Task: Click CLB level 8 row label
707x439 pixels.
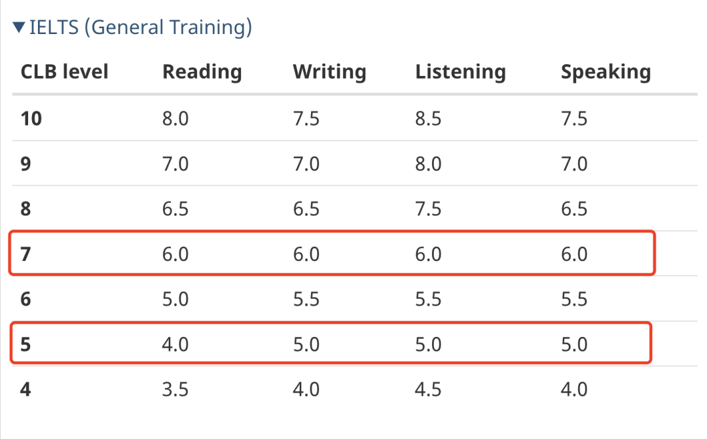Action: 26,209
